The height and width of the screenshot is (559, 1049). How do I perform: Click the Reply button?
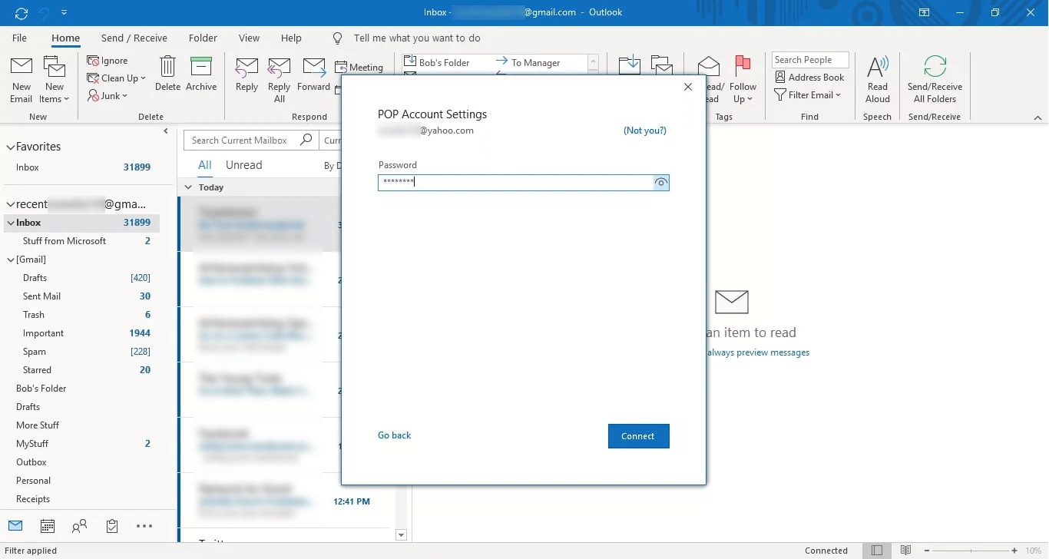247,74
